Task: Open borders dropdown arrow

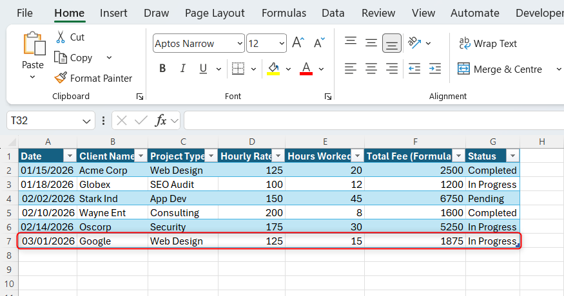Action: point(253,69)
